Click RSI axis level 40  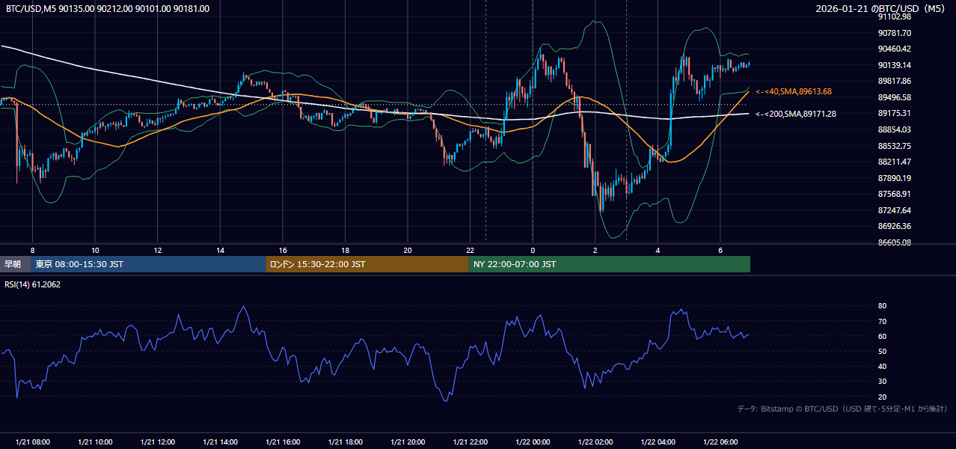(x=883, y=367)
